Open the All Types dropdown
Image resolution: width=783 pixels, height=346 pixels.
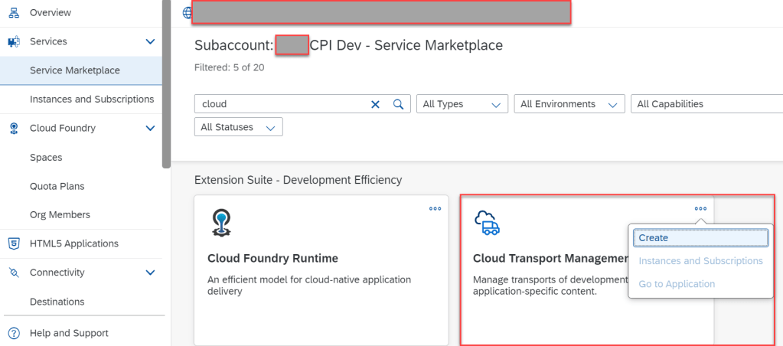pos(462,104)
